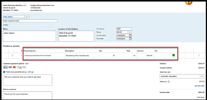
Task: Click the Apple Pay payment icon
Action: tap(5, 67)
